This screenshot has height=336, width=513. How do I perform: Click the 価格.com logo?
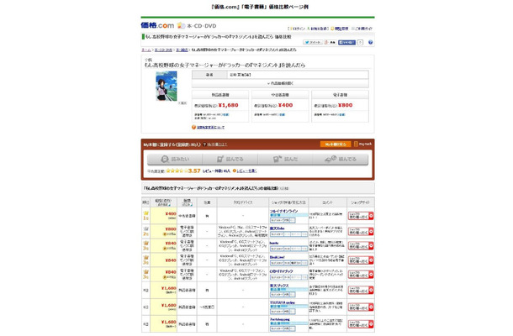(x=157, y=25)
